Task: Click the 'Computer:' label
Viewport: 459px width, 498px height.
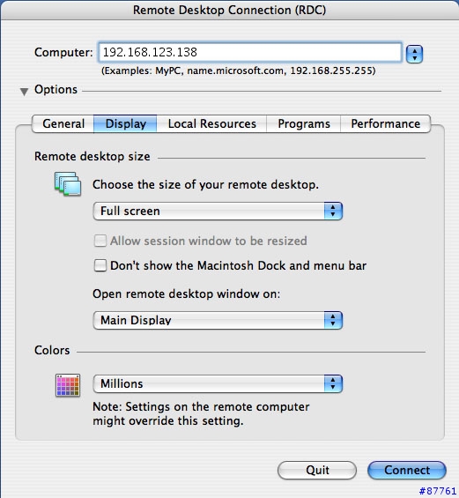Action: [x=63, y=52]
